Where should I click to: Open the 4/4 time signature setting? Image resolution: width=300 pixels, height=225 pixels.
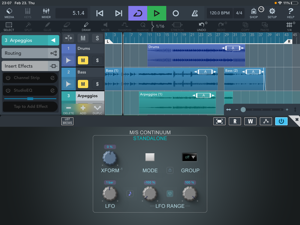coord(239,13)
